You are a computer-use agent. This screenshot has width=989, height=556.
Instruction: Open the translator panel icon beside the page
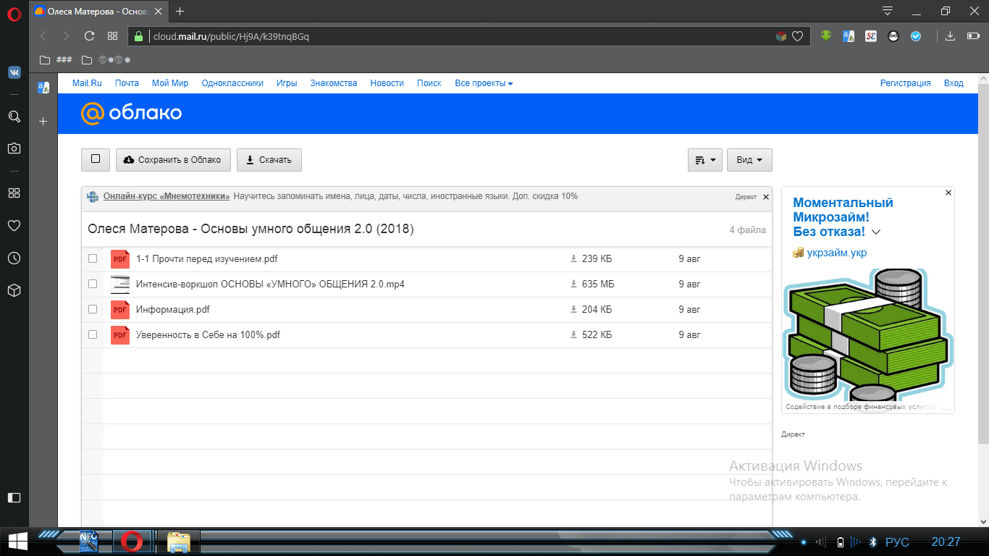tap(43, 88)
